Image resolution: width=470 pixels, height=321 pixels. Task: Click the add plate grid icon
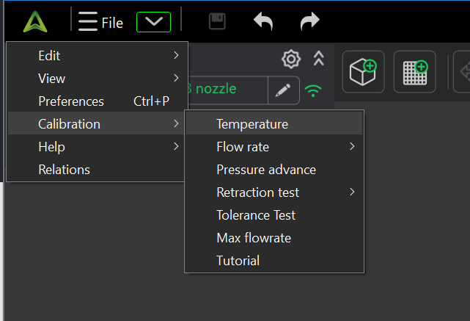[x=414, y=72]
